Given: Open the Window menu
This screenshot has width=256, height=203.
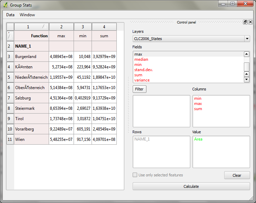Looking at the screenshot, I should (27, 15).
